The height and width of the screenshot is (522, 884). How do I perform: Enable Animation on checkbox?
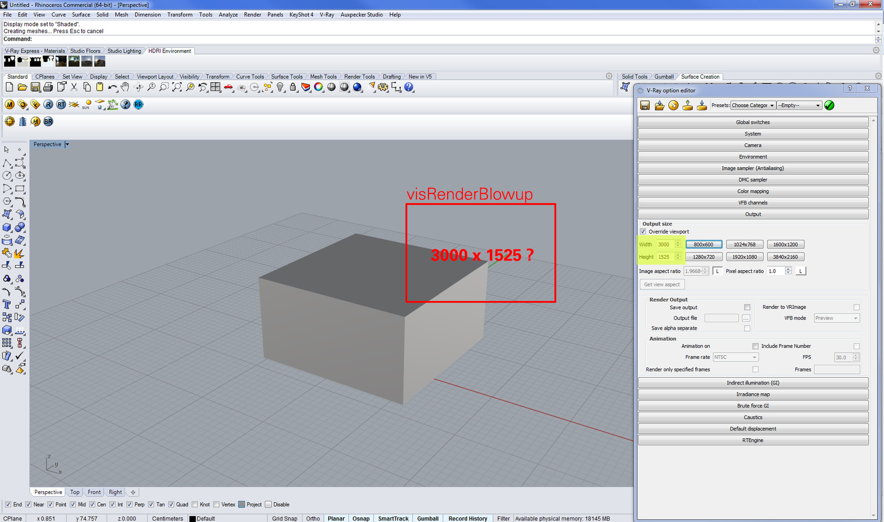pos(755,346)
